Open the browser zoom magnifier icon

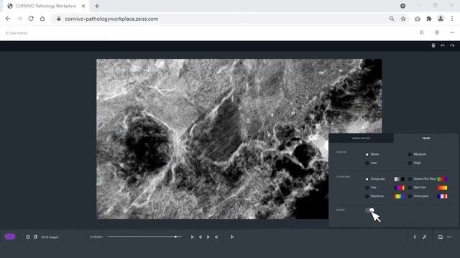pyautogui.click(x=392, y=19)
